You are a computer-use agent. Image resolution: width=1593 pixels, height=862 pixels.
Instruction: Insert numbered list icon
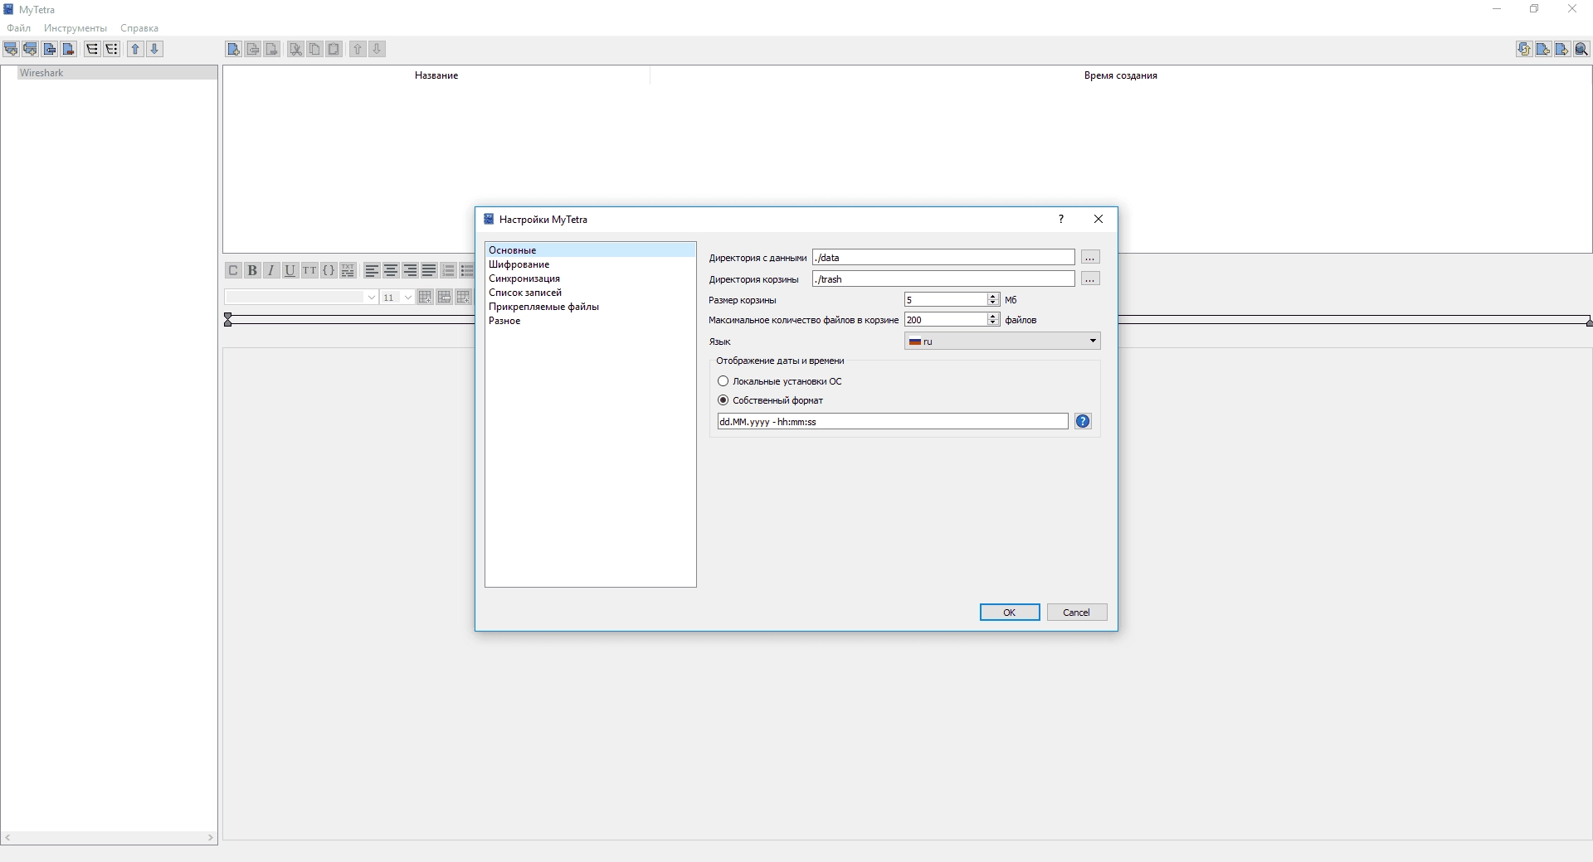pyautogui.click(x=448, y=270)
